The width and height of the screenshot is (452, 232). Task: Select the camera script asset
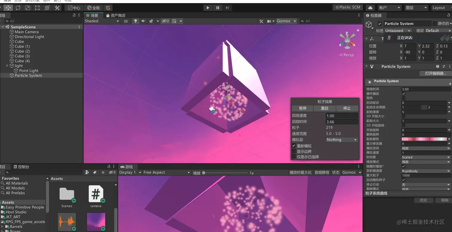96,197
